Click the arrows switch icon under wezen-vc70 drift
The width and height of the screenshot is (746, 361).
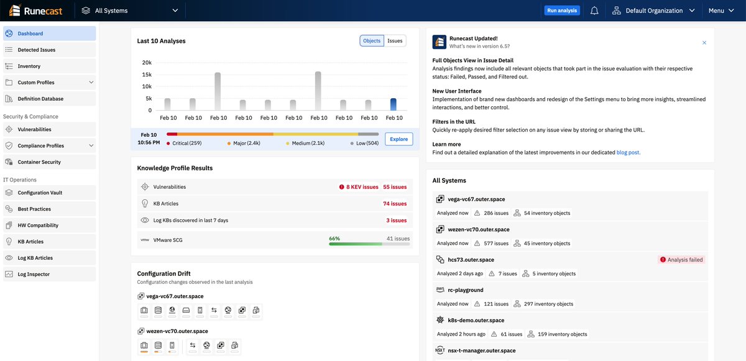point(193,347)
